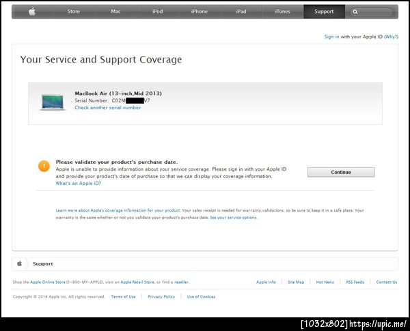Viewport: 410px width, 331px height.
Task: Select the Support tab
Action: 324,12
